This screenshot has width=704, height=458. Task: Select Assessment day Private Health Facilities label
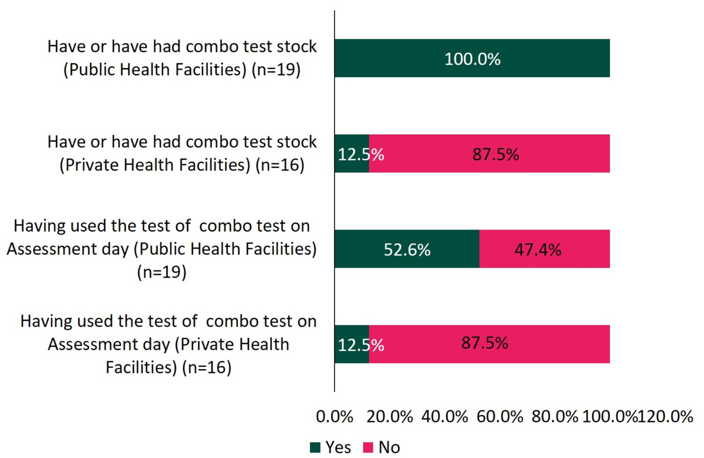tap(168, 344)
